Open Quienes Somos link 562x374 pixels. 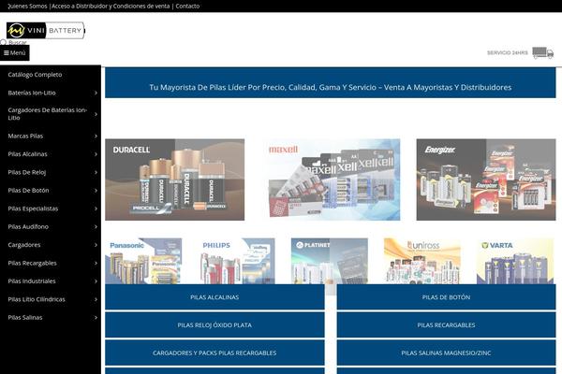[27, 7]
